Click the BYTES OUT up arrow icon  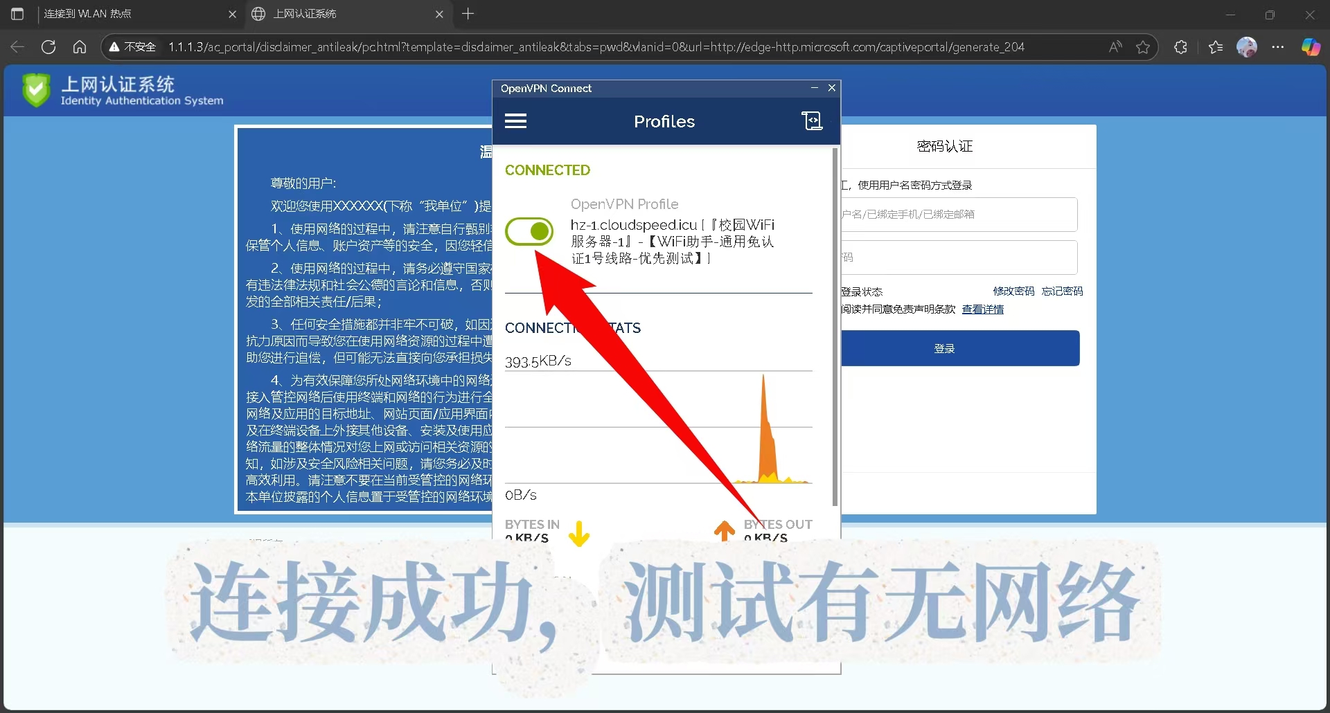[x=725, y=530]
